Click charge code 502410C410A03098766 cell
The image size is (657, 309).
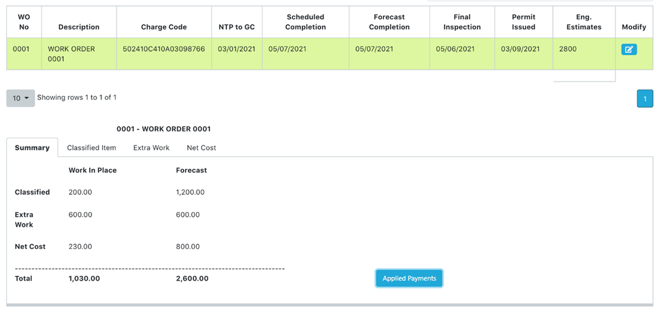tap(164, 49)
